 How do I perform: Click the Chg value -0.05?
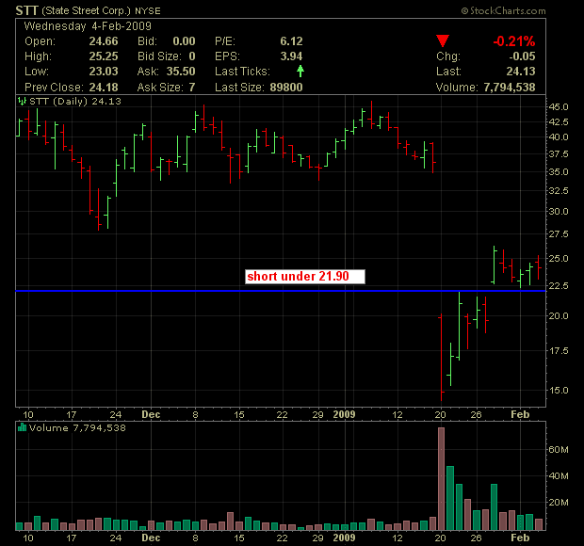[x=522, y=56]
